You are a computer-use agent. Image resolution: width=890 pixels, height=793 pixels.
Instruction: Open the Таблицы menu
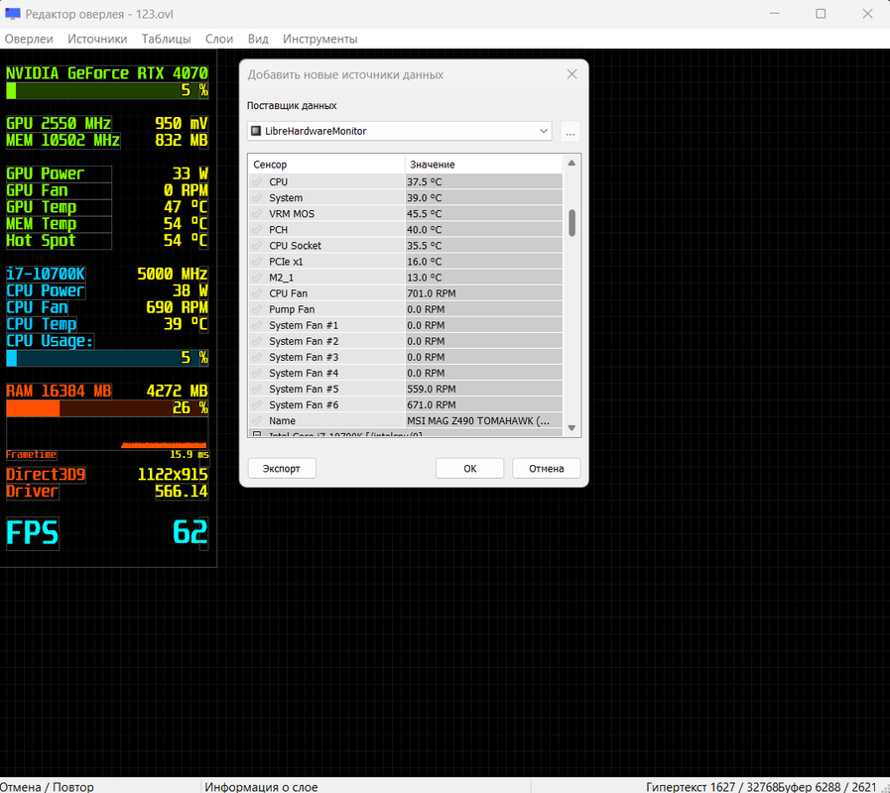click(x=167, y=39)
